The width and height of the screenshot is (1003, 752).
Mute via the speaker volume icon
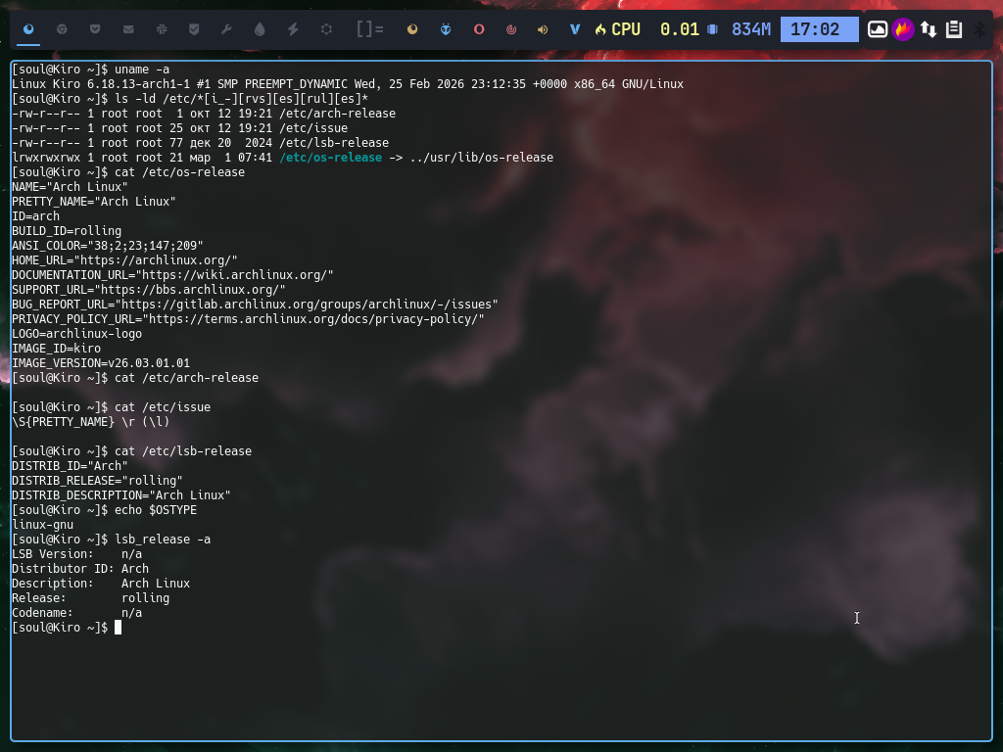click(x=543, y=29)
